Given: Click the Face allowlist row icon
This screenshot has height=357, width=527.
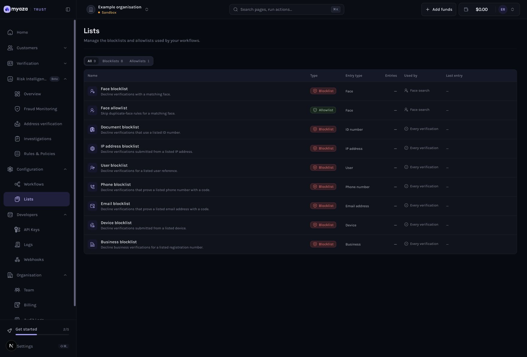Looking at the screenshot, I should click(x=92, y=110).
